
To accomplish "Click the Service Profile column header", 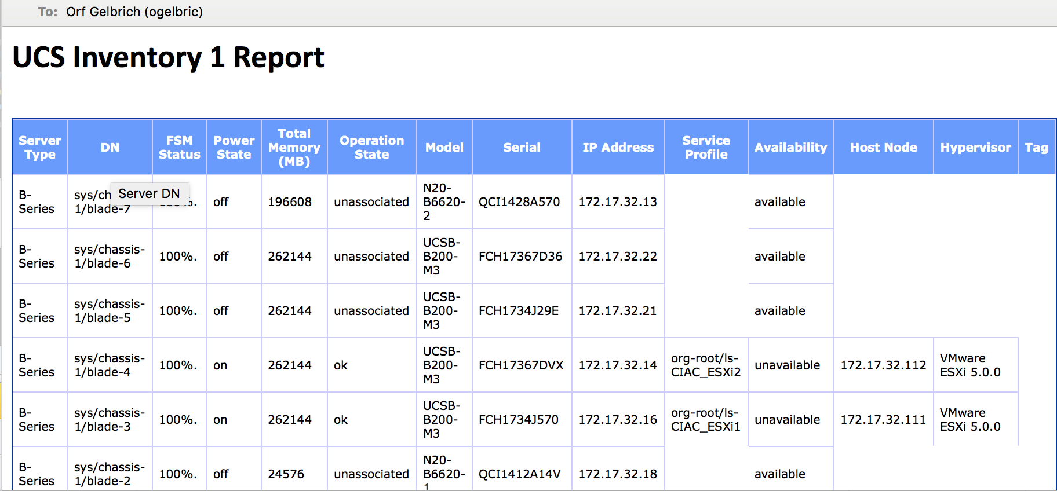I will tap(706, 147).
